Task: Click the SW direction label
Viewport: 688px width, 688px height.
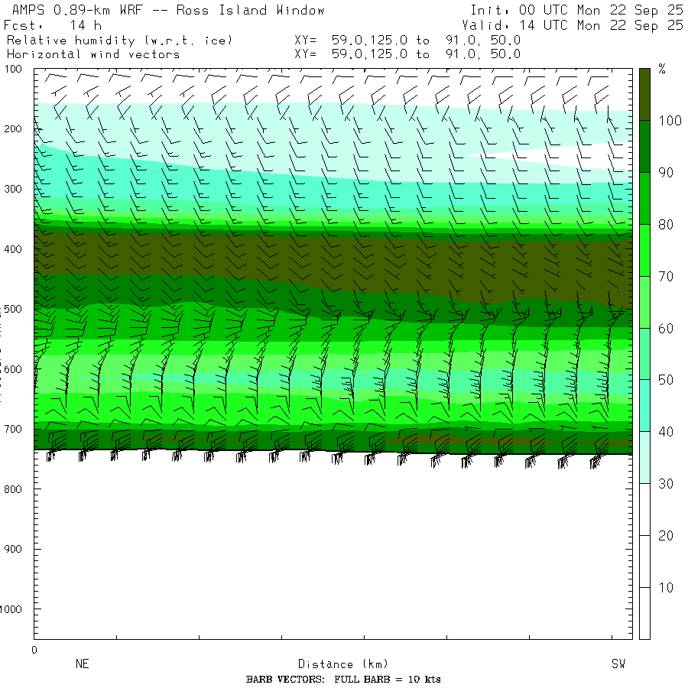Action: (x=618, y=664)
